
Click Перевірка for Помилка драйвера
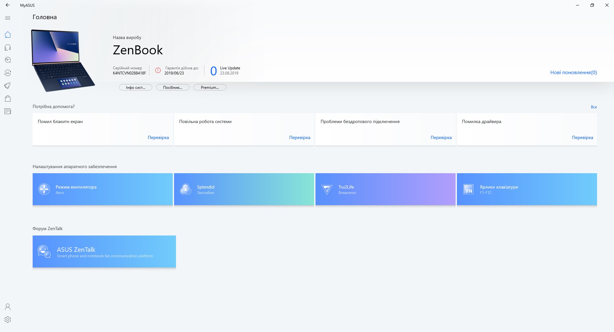(x=583, y=137)
